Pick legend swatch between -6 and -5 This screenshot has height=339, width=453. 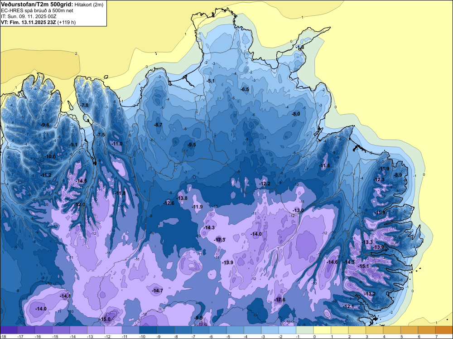tap(218, 330)
